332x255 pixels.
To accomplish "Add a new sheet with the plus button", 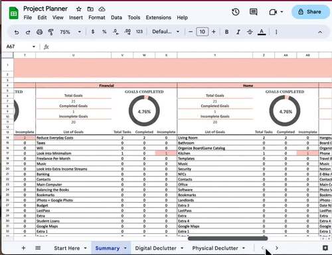I will [23, 248].
